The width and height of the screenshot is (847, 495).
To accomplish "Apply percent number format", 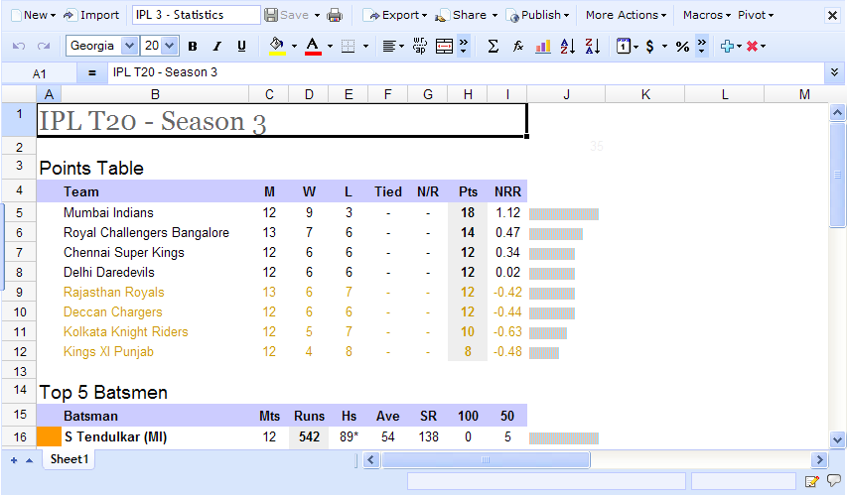I will [682, 47].
